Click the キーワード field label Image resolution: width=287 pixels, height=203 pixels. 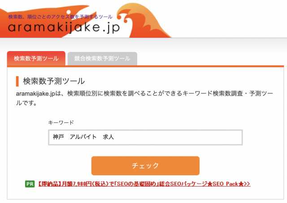[61, 122]
